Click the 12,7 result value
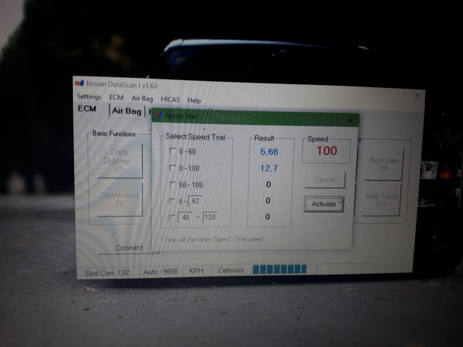Screen dimensions: 463x347 pos(269,168)
